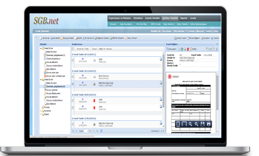Zoom out using the minus magnifier icon

(190, 124)
